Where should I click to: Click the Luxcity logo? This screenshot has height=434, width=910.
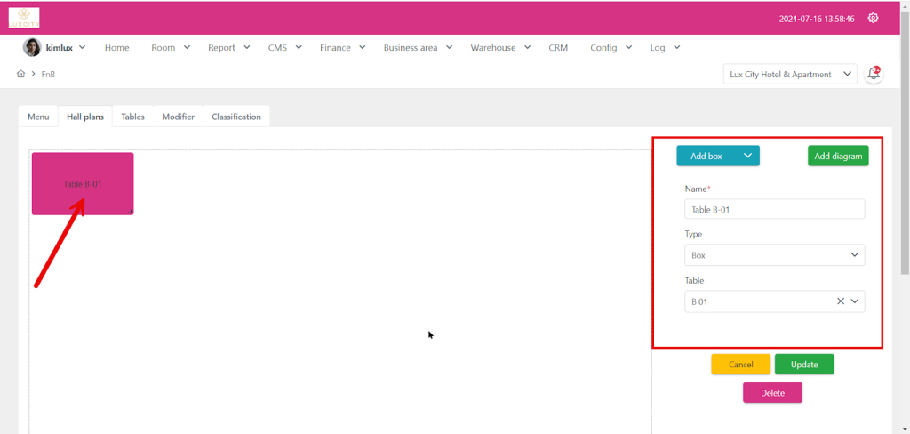pos(24,18)
